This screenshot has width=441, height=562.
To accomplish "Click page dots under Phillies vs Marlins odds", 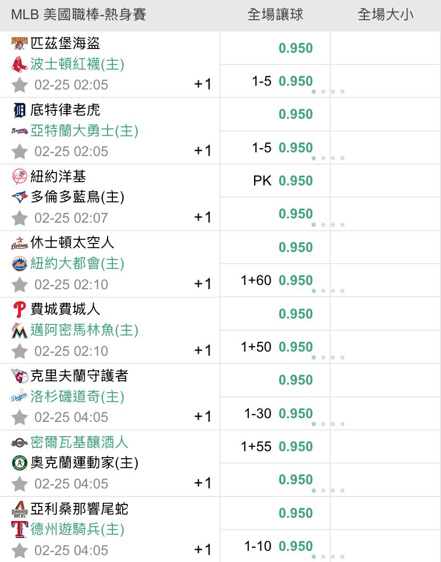I will click(x=328, y=357).
